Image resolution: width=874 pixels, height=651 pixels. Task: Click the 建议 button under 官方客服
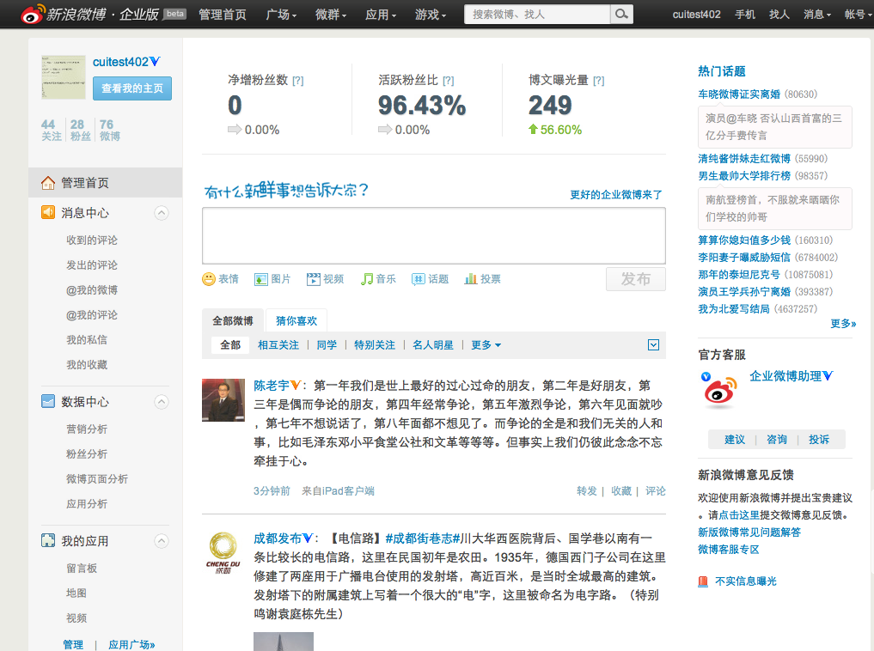(x=735, y=440)
